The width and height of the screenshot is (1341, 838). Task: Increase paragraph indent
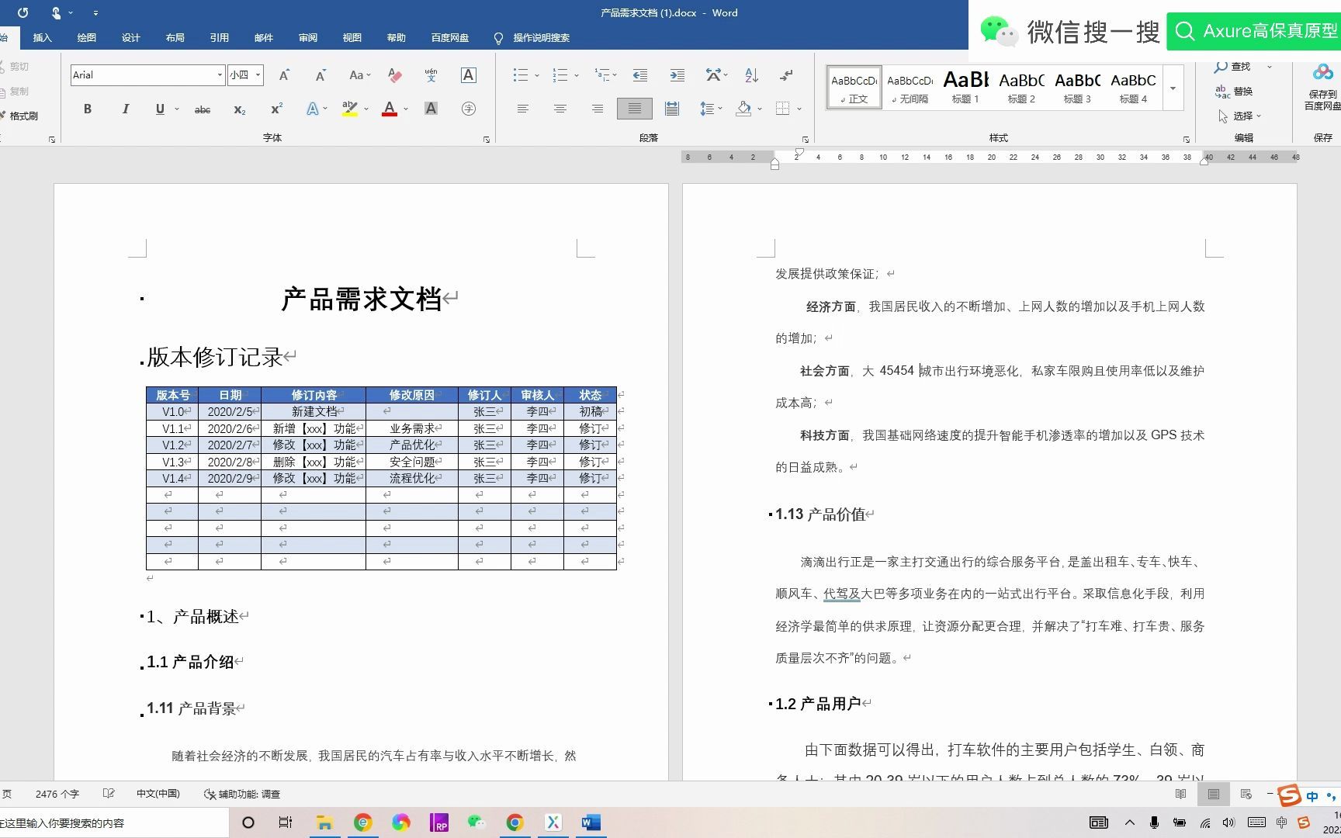(x=677, y=75)
